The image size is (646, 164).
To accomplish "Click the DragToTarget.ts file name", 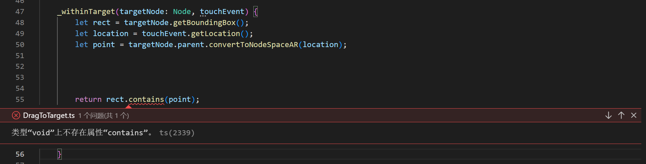I will click(49, 116).
